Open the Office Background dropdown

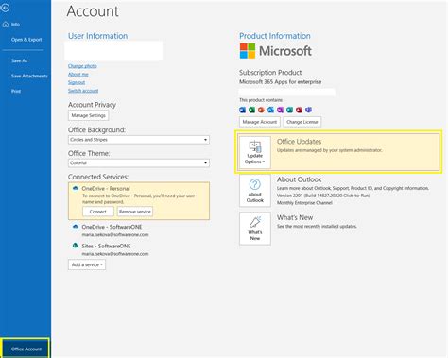pyautogui.click(x=139, y=140)
